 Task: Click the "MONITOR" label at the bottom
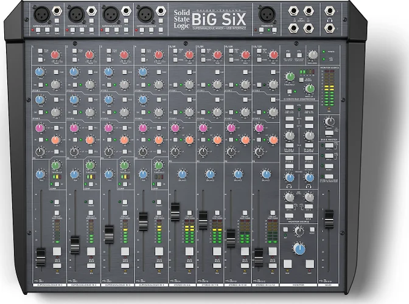tap(298, 285)
